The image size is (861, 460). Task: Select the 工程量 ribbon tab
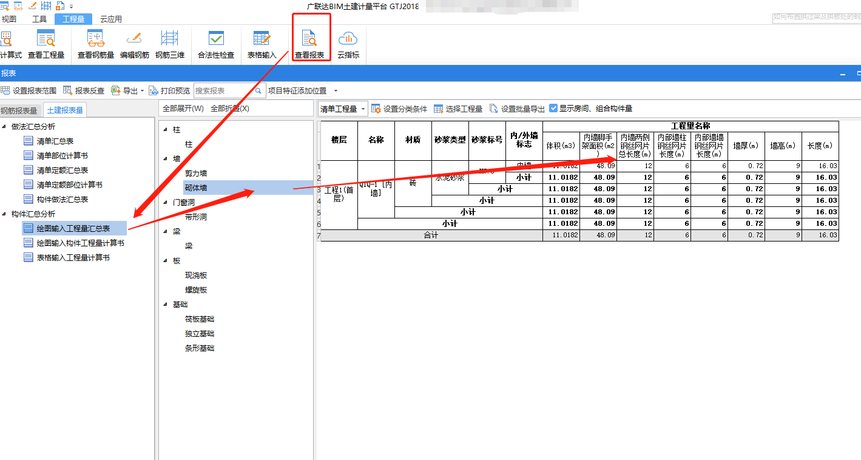pyautogui.click(x=73, y=19)
